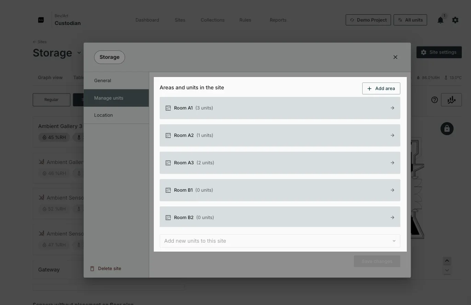Open the chart analysis icon button
The width and height of the screenshot is (471, 305).
coord(451,100)
